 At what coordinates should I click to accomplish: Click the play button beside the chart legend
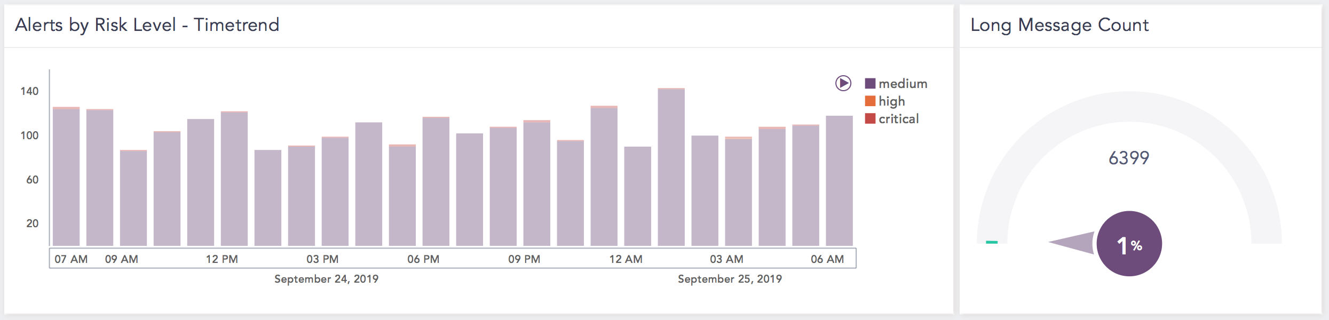click(843, 83)
